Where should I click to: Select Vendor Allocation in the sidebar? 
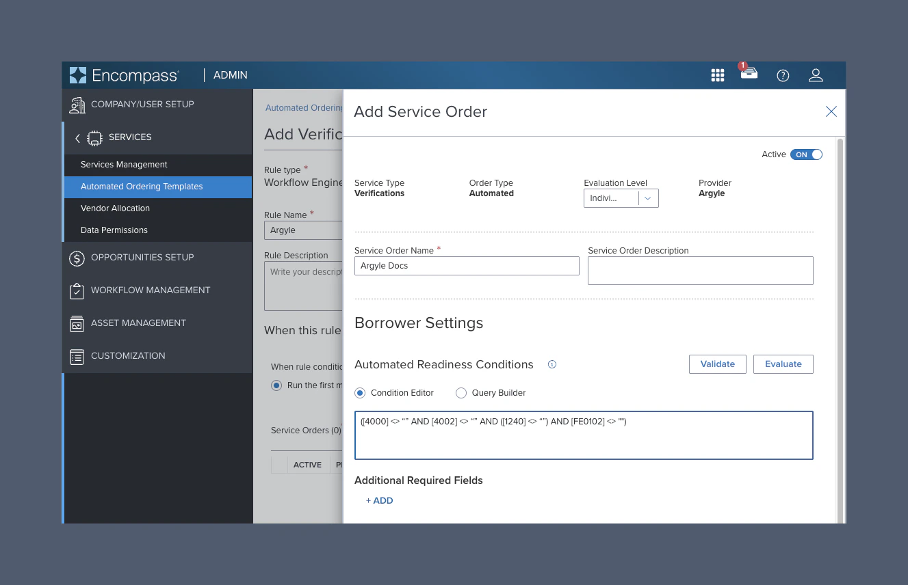114,208
